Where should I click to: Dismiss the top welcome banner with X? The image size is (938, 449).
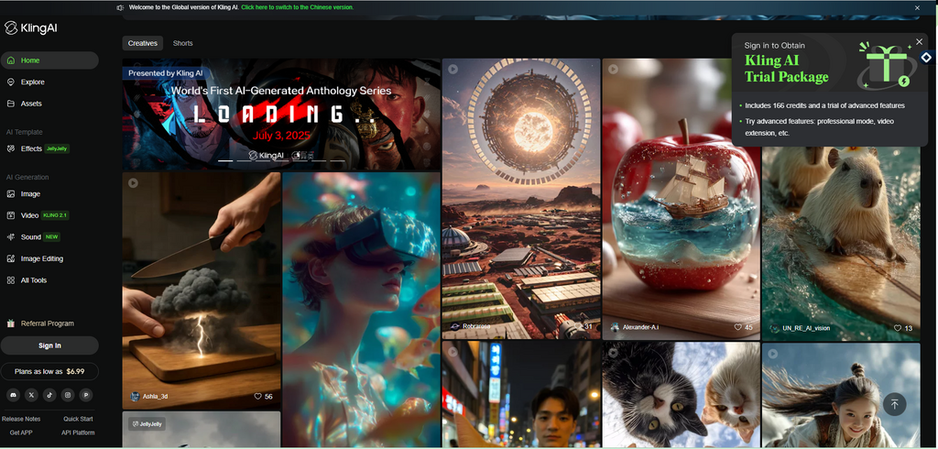pos(917,7)
